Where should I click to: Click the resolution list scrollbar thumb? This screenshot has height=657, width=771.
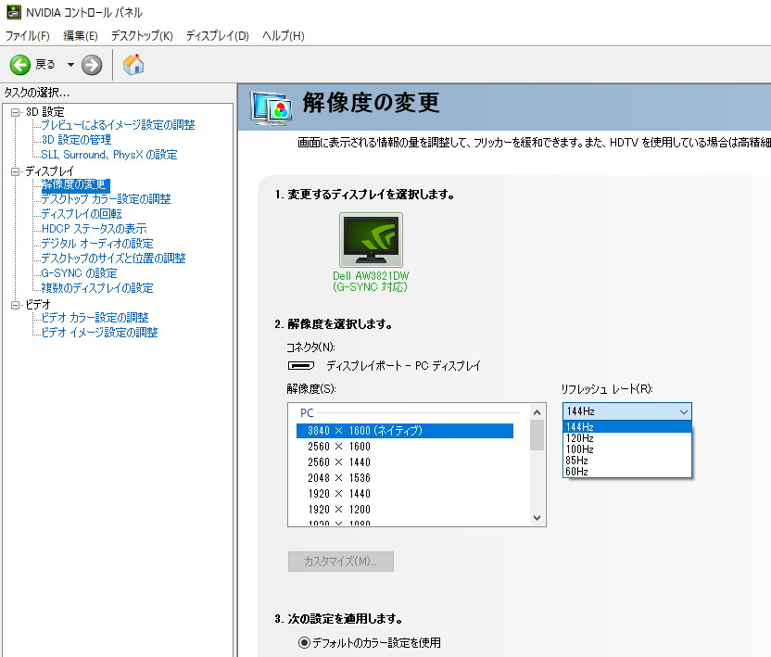[x=537, y=435]
